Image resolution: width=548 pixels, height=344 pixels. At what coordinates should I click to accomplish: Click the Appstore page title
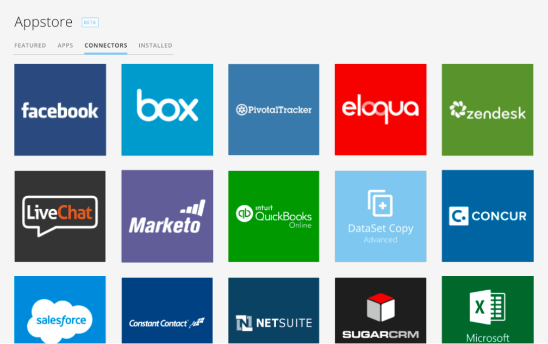[43, 22]
